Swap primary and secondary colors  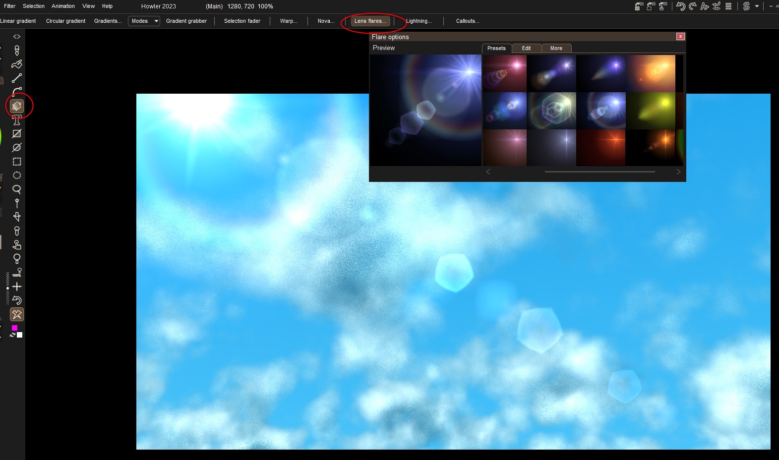(12, 336)
